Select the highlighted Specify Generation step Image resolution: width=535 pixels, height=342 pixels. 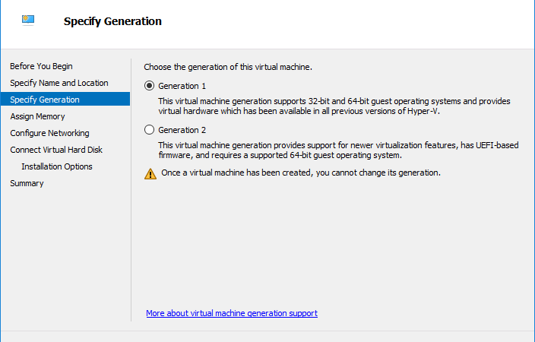click(65, 99)
